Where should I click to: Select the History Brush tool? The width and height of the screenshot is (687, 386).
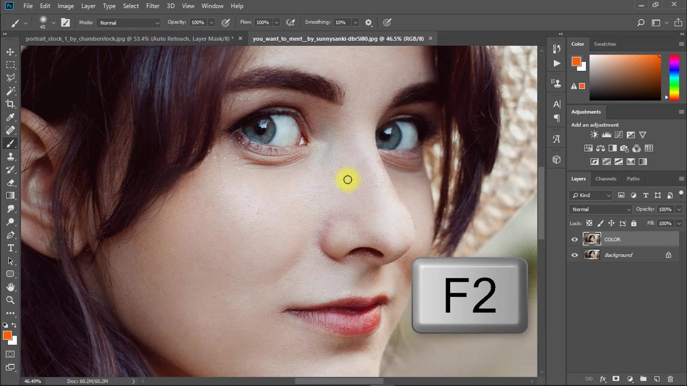click(10, 169)
